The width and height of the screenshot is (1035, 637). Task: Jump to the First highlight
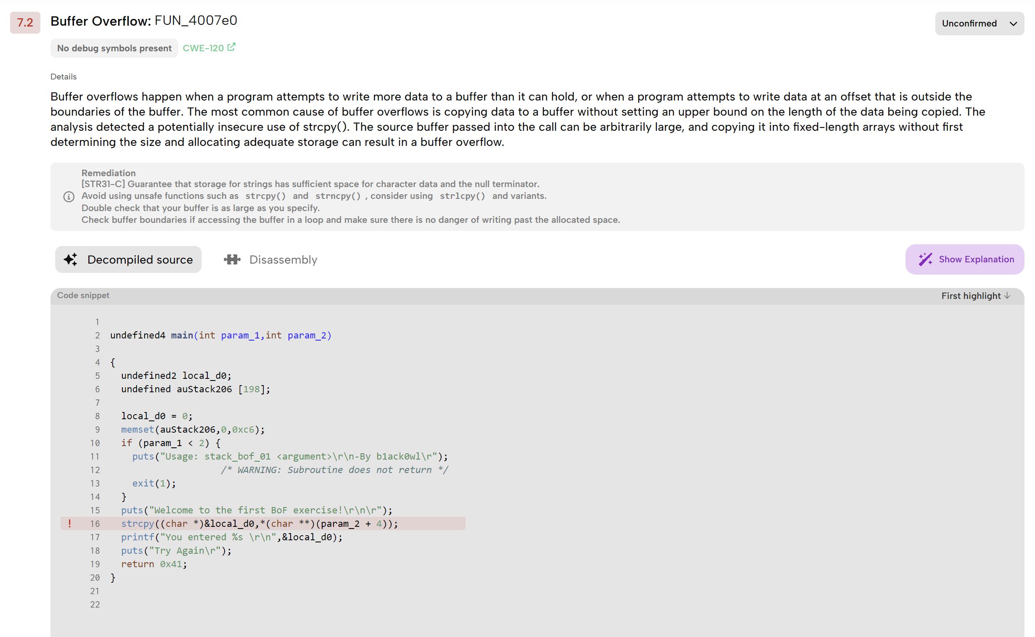(975, 296)
